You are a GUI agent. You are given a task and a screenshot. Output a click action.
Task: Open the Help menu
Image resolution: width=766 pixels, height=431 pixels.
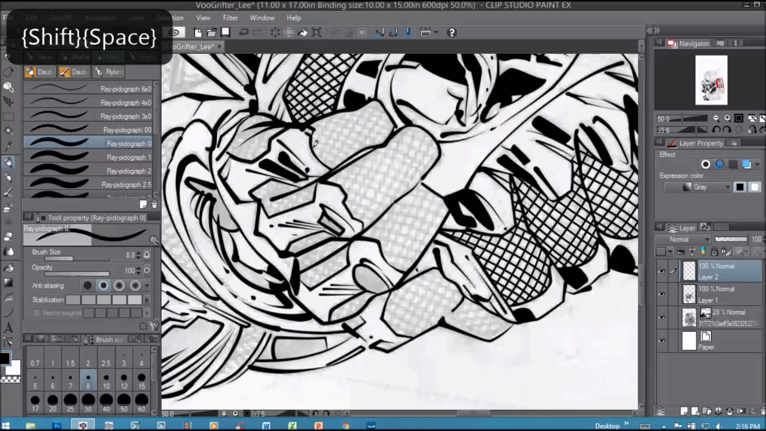[x=294, y=18]
